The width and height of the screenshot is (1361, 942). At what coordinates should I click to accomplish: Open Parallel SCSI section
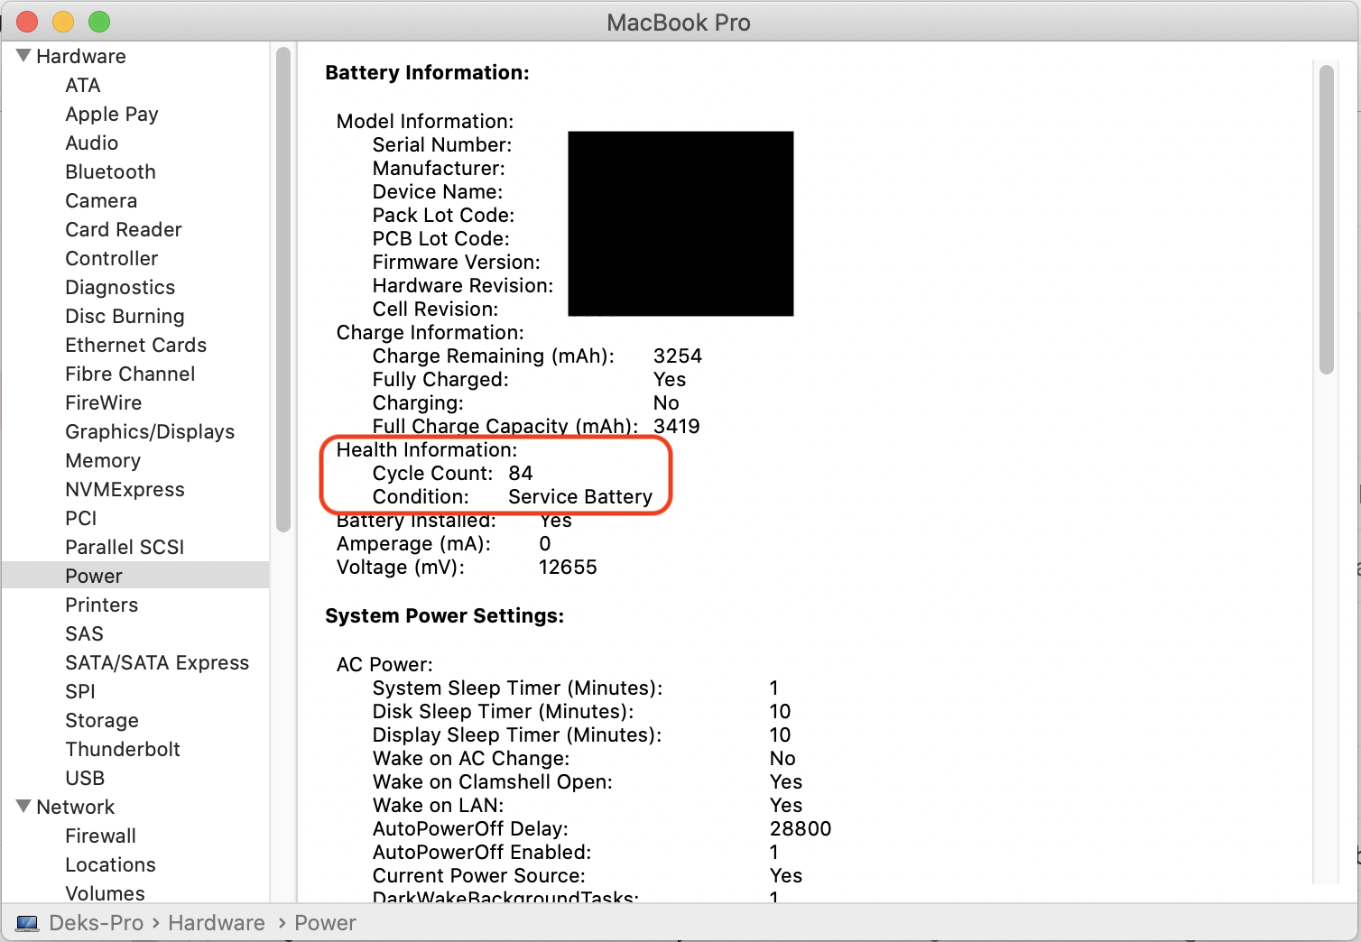(x=125, y=547)
